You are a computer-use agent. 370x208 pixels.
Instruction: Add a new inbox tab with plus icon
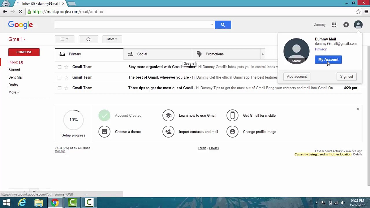tap(263, 54)
